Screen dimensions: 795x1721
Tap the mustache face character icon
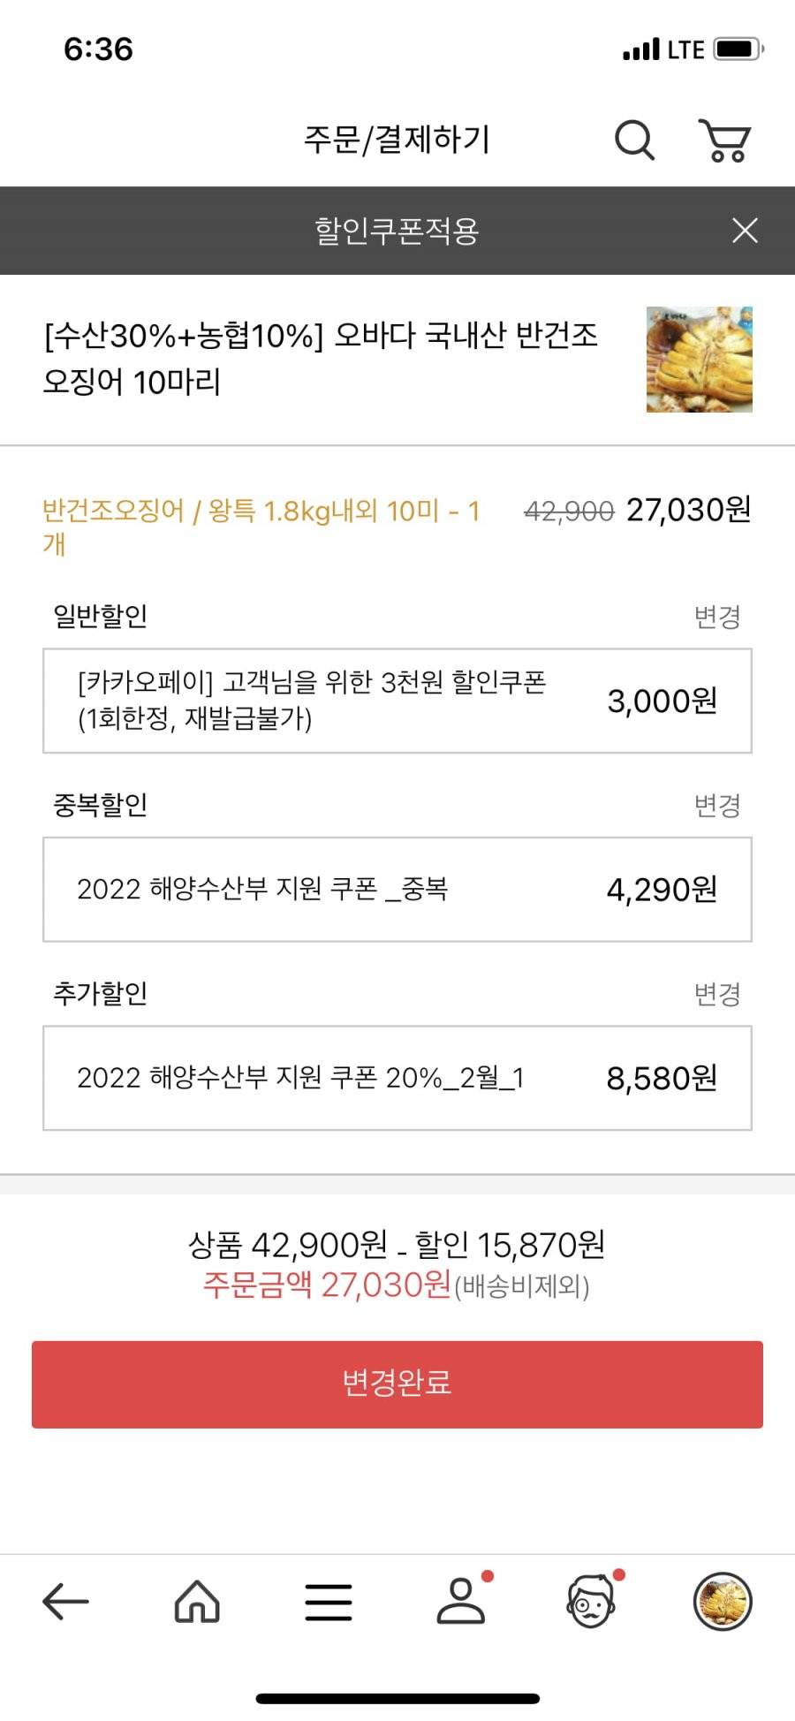[591, 1600]
